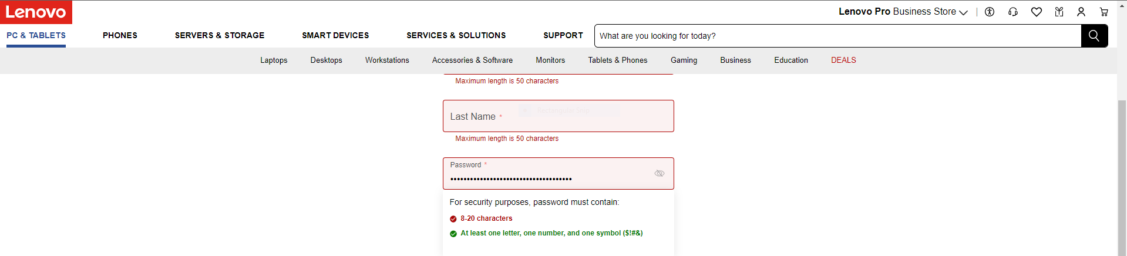Click in the Last Name field
The height and width of the screenshot is (256, 1127).
click(x=558, y=116)
